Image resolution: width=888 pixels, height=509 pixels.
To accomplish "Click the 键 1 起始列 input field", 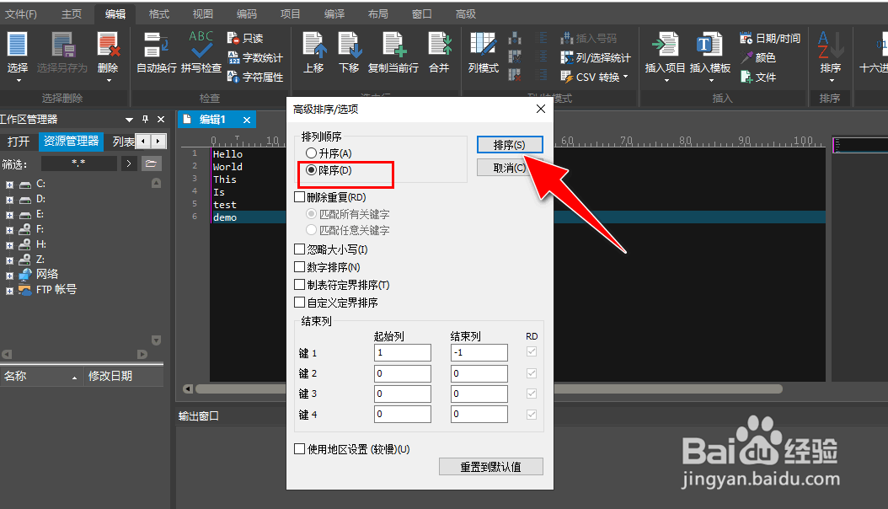I will (402, 352).
